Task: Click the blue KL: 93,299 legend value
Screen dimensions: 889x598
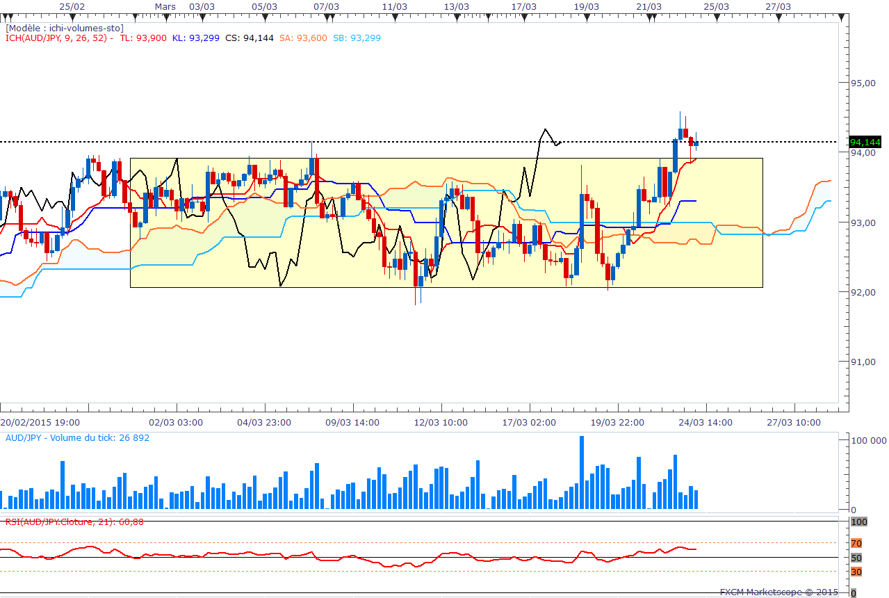Action: point(196,38)
